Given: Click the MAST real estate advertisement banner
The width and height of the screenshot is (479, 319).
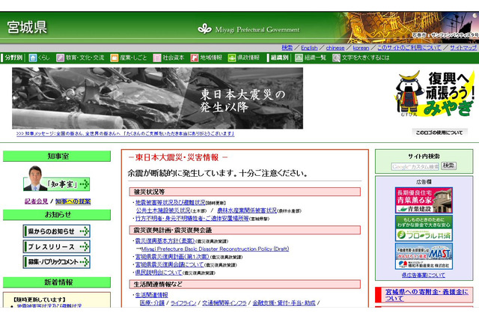Looking at the screenshot, I should pos(424,256).
